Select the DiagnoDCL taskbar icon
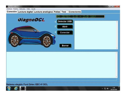 pos(23,88)
